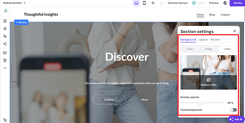Open the Hostinger logo menu in sidebar
245x123 pixels.
[x=5, y=11]
